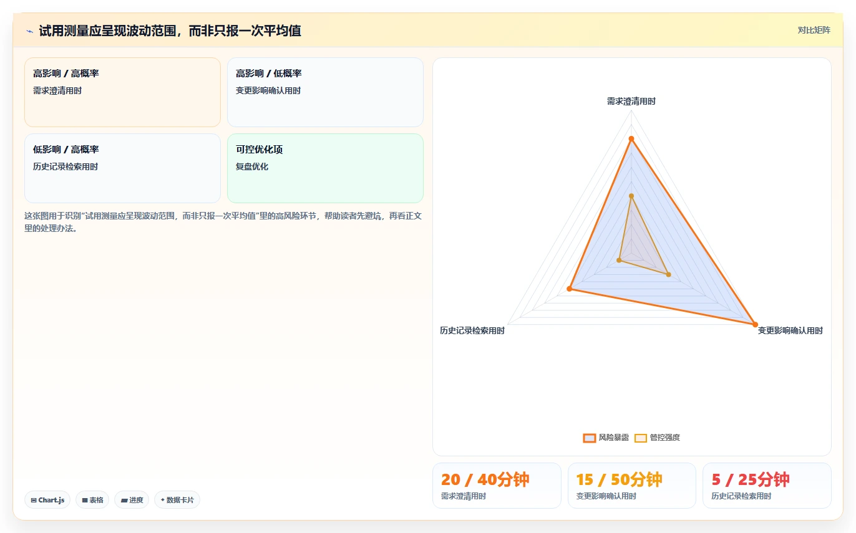The width and height of the screenshot is (856, 533).
Task: Click the 数据卡片 tag chip
Action: click(x=177, y=500)
